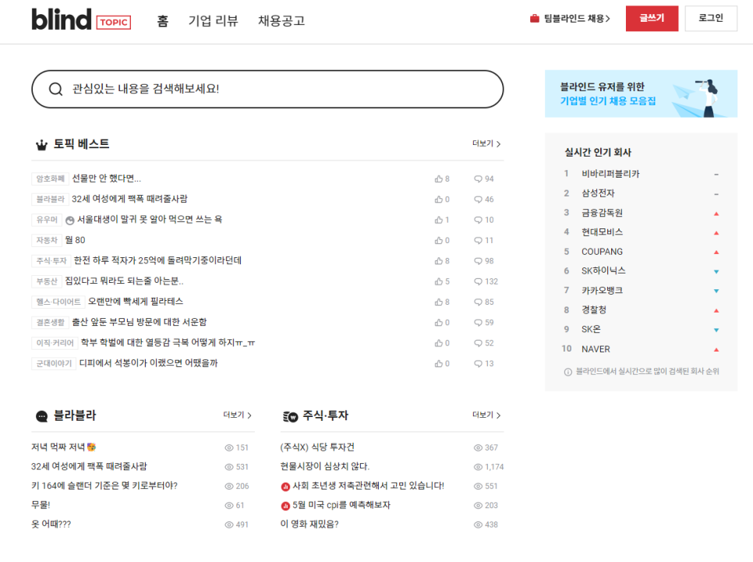753x562 pixels.
Task: Open post 학부 학벌에 대한 열등감
Action: tap(168, 342)
